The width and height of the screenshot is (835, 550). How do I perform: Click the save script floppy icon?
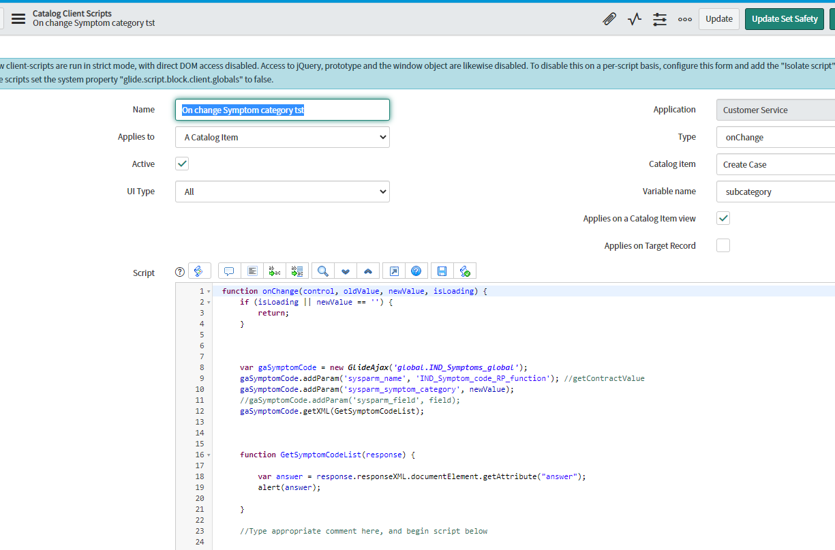coord(442,271)
